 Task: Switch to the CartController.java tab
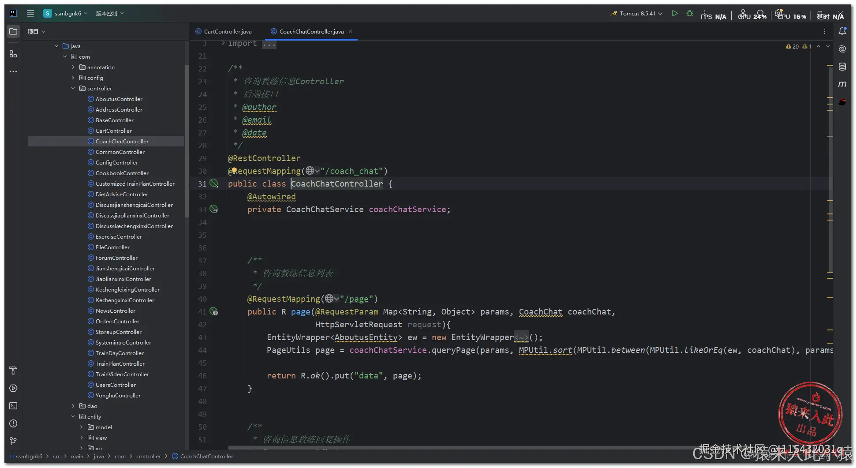pyautogui.click(x=228, y=31)
